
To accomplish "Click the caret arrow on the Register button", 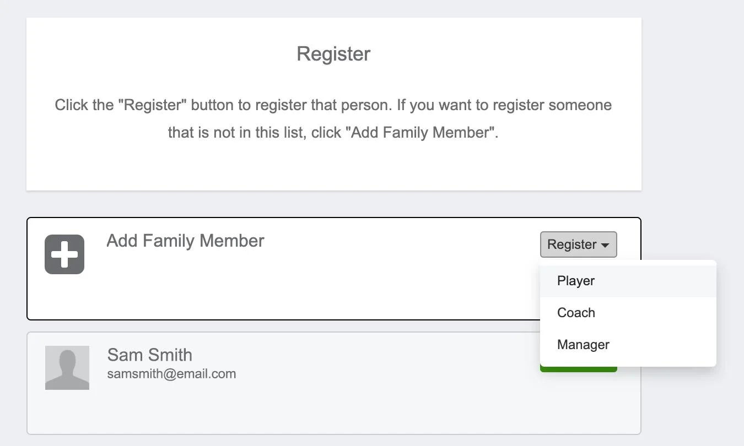I will coord(605,245).
